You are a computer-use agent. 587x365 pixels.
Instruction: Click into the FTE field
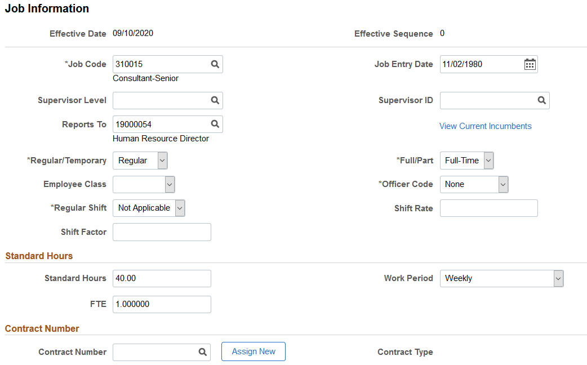pos(162,304)
